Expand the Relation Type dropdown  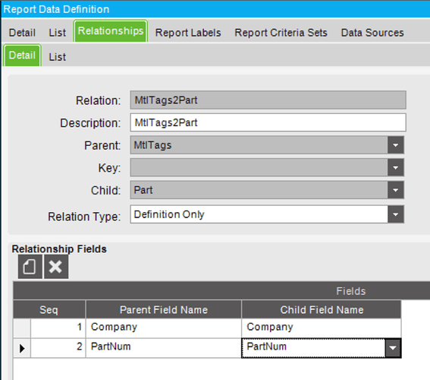(x=395, y=214)
